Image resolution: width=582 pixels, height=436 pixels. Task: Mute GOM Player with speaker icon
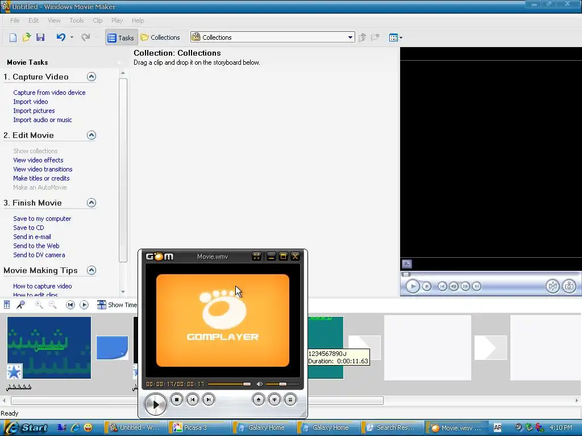[x=259, y=384]
